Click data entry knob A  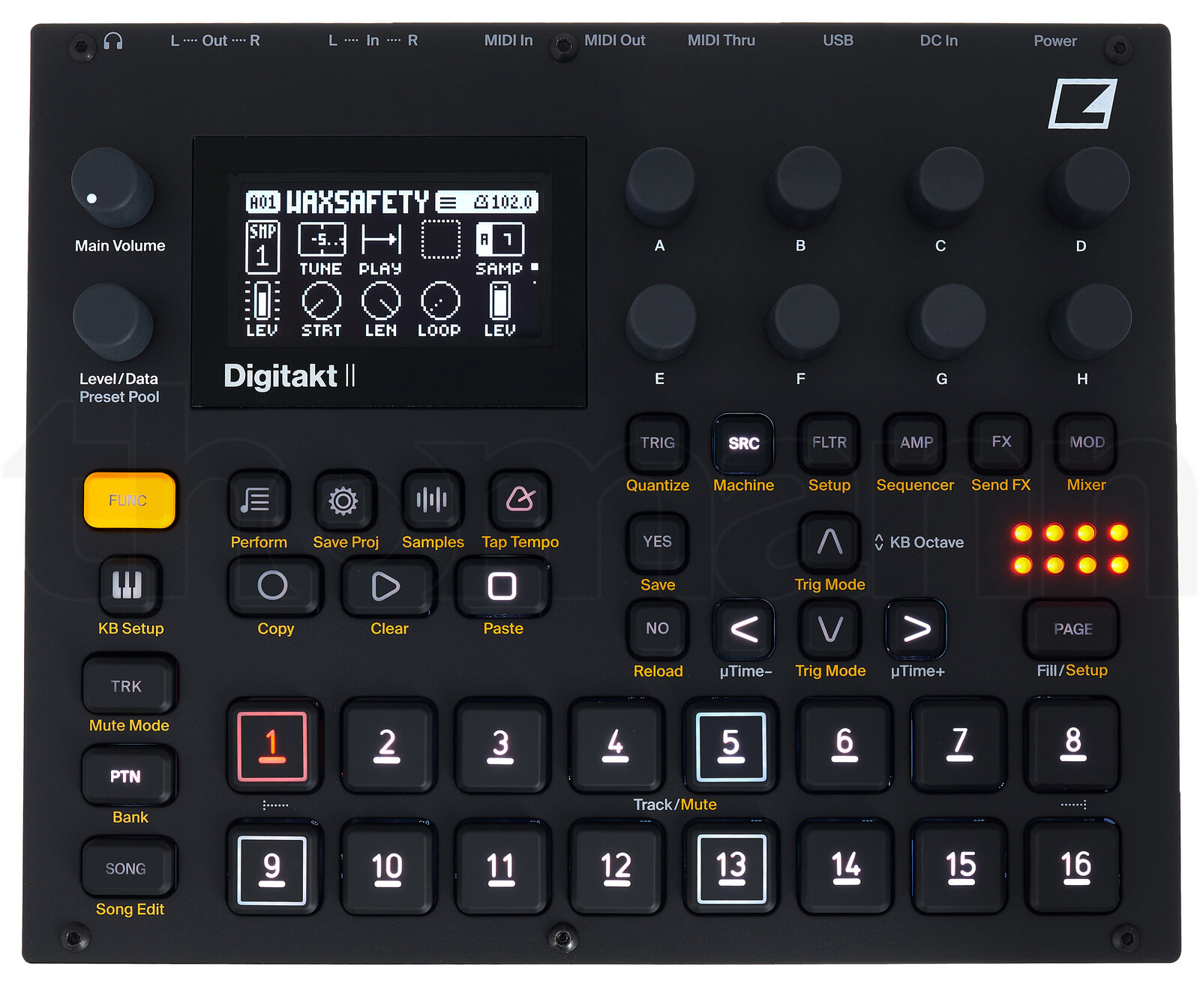point(660,187)
